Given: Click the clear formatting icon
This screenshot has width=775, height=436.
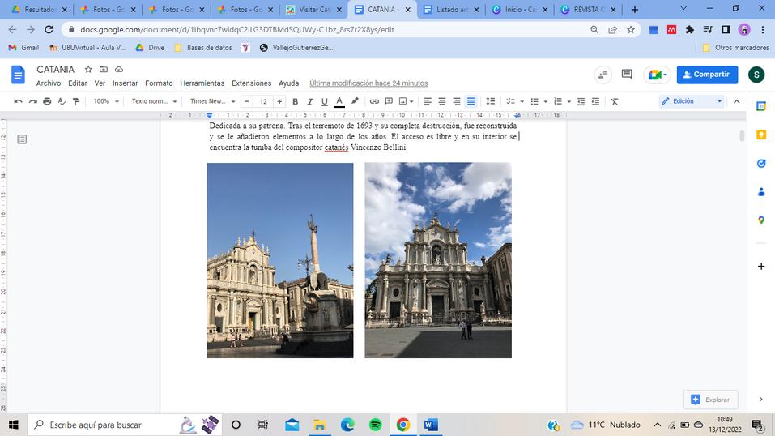Looking at the screenshot, I should (615, 101).
